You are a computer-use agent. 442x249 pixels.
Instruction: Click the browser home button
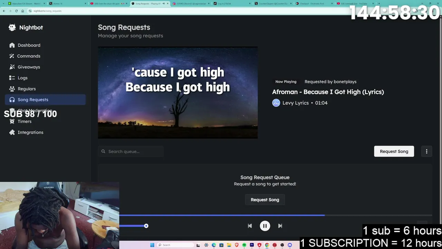click(x=22, y=11)
